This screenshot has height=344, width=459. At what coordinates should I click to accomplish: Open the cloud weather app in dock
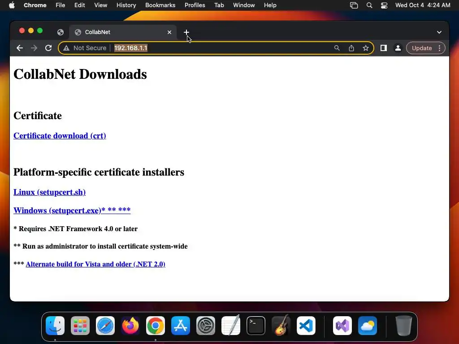click(368, 326)
